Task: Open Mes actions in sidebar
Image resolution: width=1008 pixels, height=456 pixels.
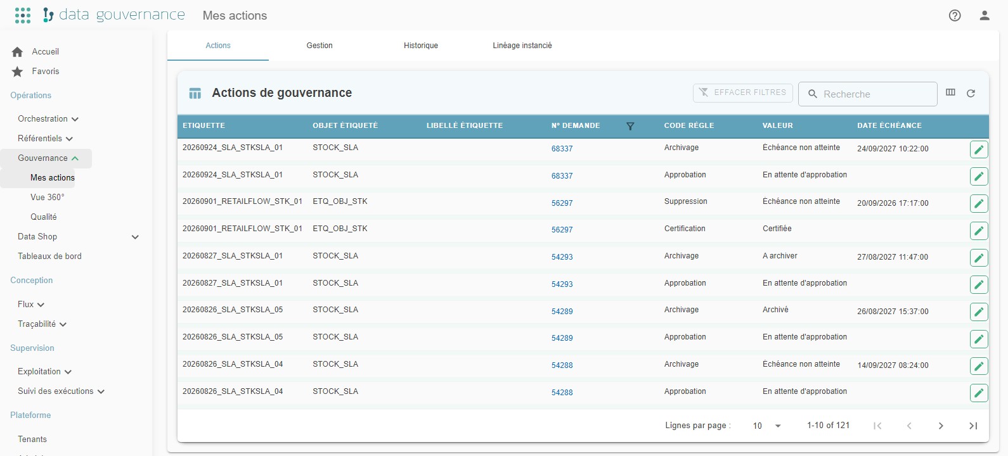Action: pos(53,178)
